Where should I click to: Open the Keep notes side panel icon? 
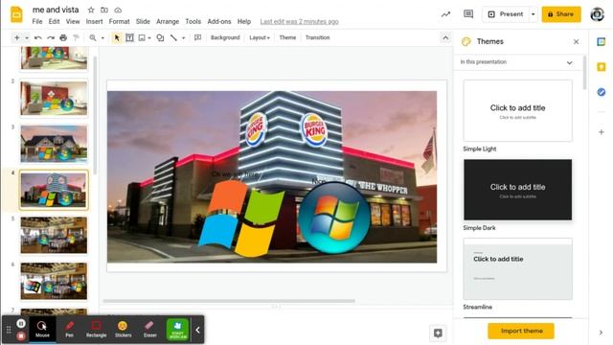coord(602,67)
